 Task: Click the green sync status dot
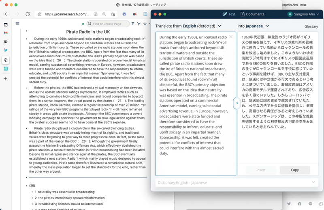[x=83, y=24]
